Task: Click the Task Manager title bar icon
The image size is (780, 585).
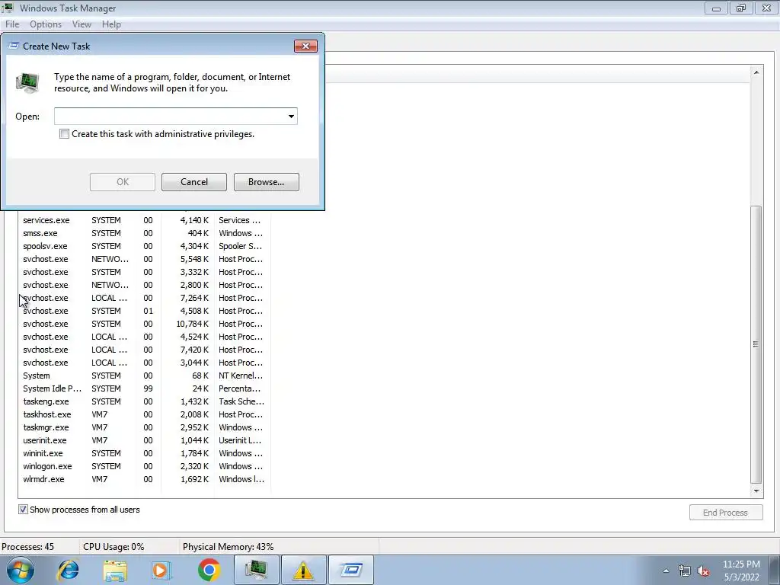Action: (x=8, y=8)
